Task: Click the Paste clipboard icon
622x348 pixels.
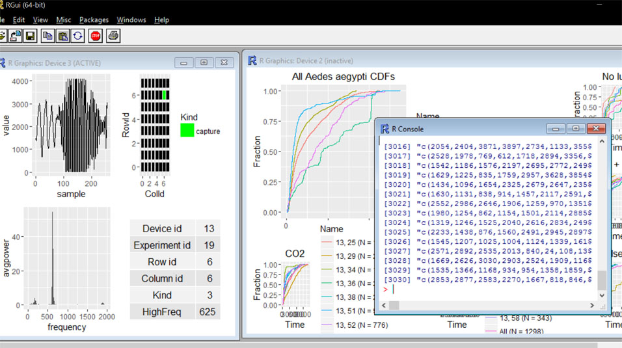Action: (63, 36)
